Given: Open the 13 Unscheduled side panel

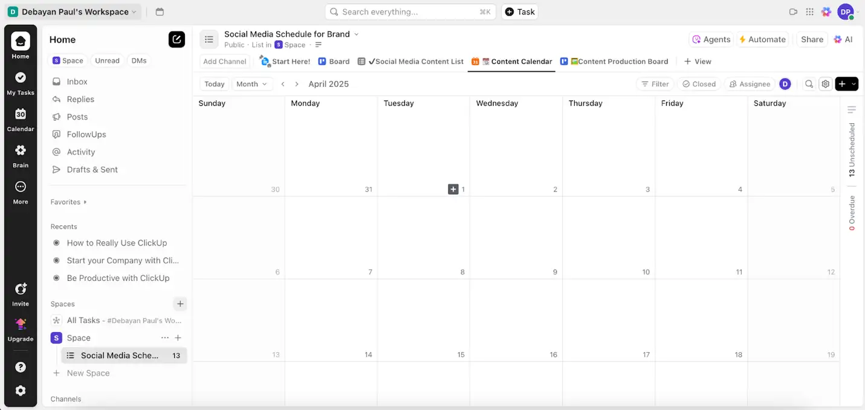Looking at the screenshot, I should (852, 150).
